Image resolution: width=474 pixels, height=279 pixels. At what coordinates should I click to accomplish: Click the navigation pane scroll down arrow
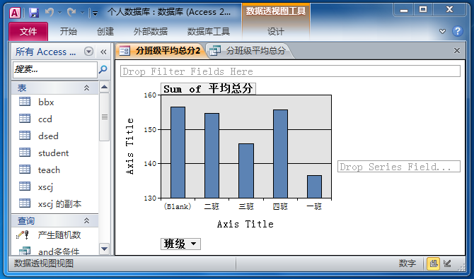pyautogui.click(x=104, y=249)
